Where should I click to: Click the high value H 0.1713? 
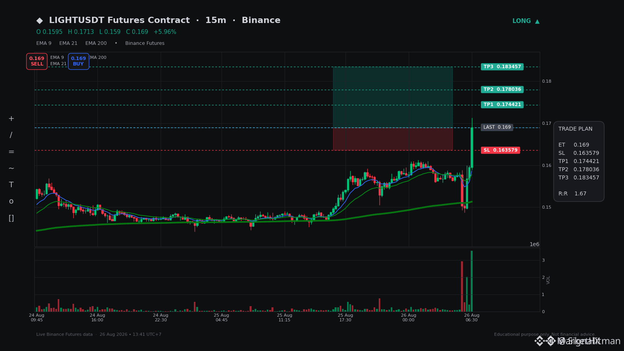pyautogui.click(x=81, y=32)
